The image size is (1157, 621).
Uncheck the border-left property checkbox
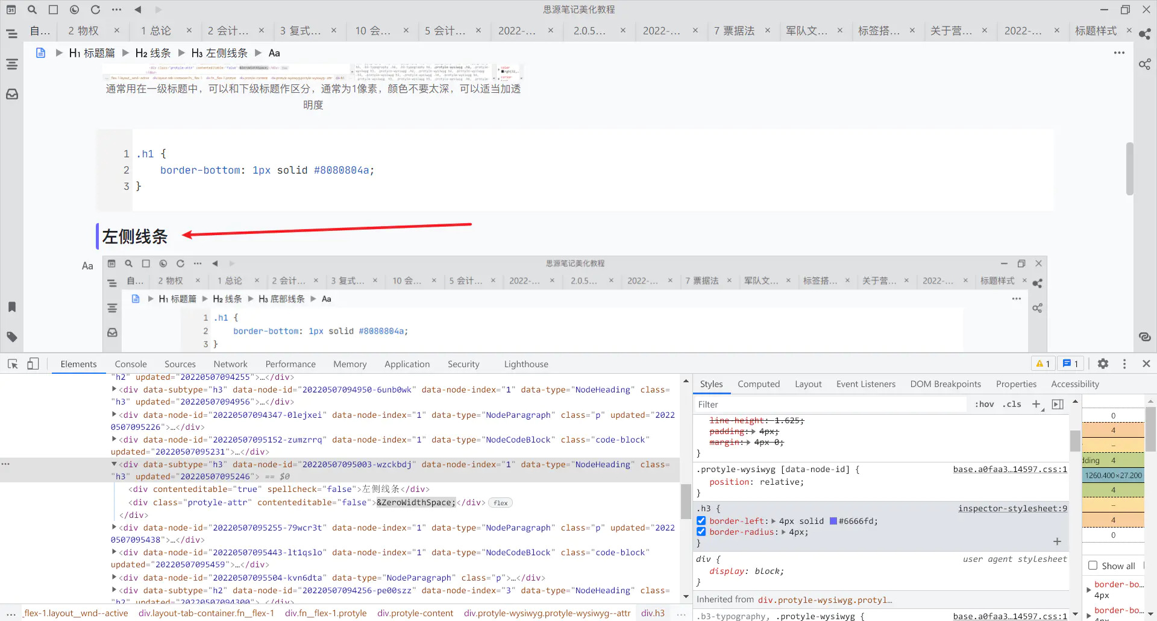tap(701, 521)
